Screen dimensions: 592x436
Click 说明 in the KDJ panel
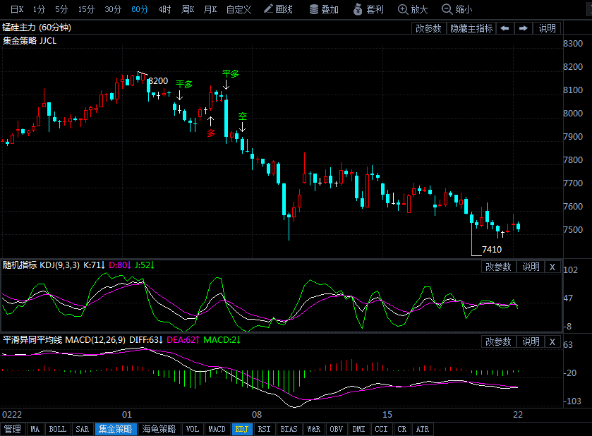(x=531, y=267)
